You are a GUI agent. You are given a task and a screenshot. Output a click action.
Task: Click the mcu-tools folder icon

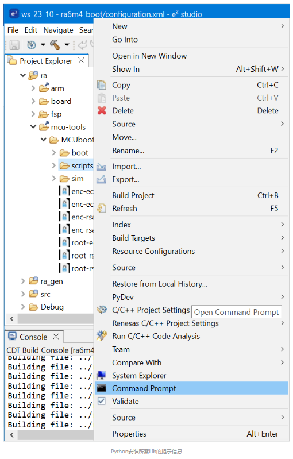point(44,126)
